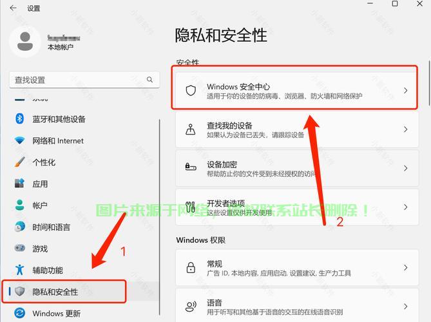Click the shield icon beside 隐私和安全性 in sidebar
The width and height of the screenshot is (431, 322).
click(x=20, y=291)
